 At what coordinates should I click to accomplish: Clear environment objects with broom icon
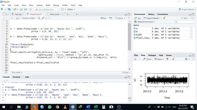pyautogui.click(x=164, y=18)
